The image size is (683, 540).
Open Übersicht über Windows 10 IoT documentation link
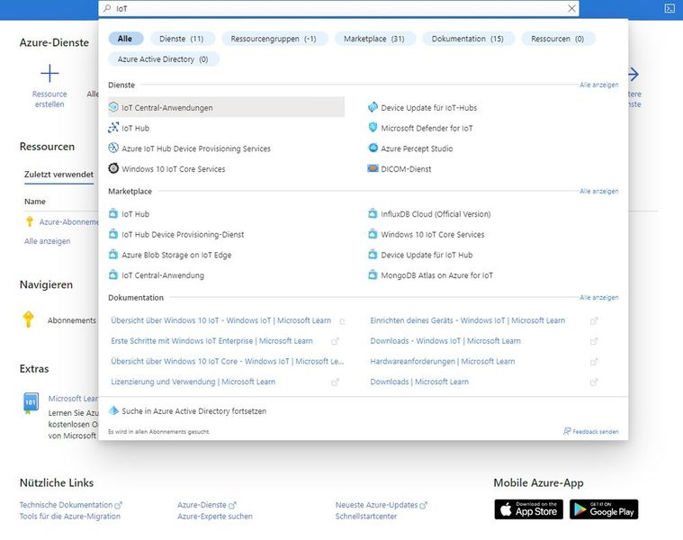point(220,320)
